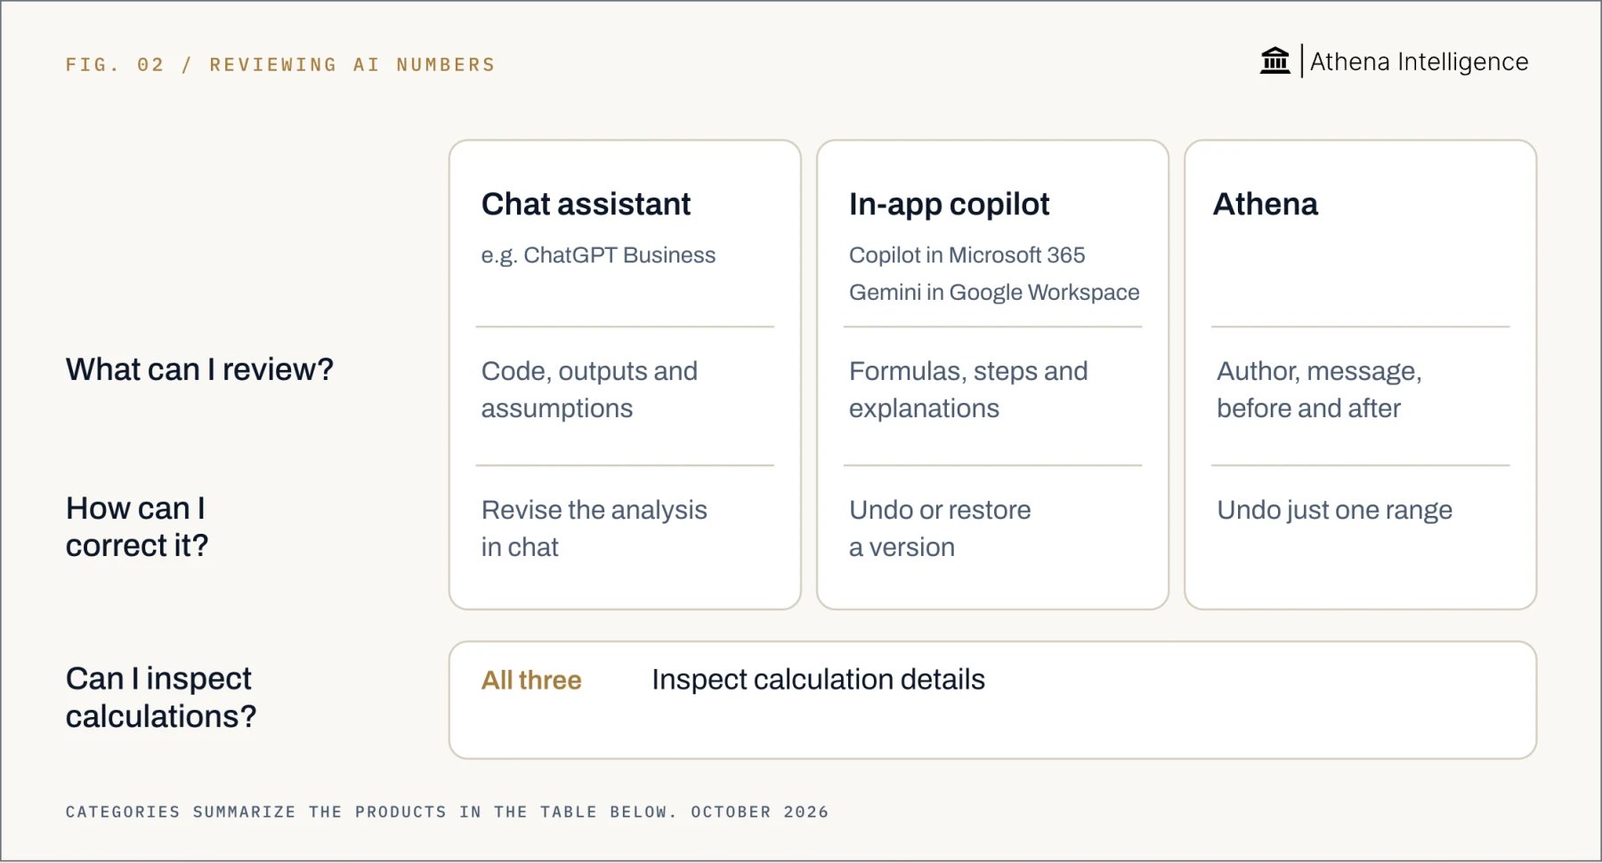
Task: Click 'e.g. ChatGPT Business' subtitle
Action: click(598, 255)
